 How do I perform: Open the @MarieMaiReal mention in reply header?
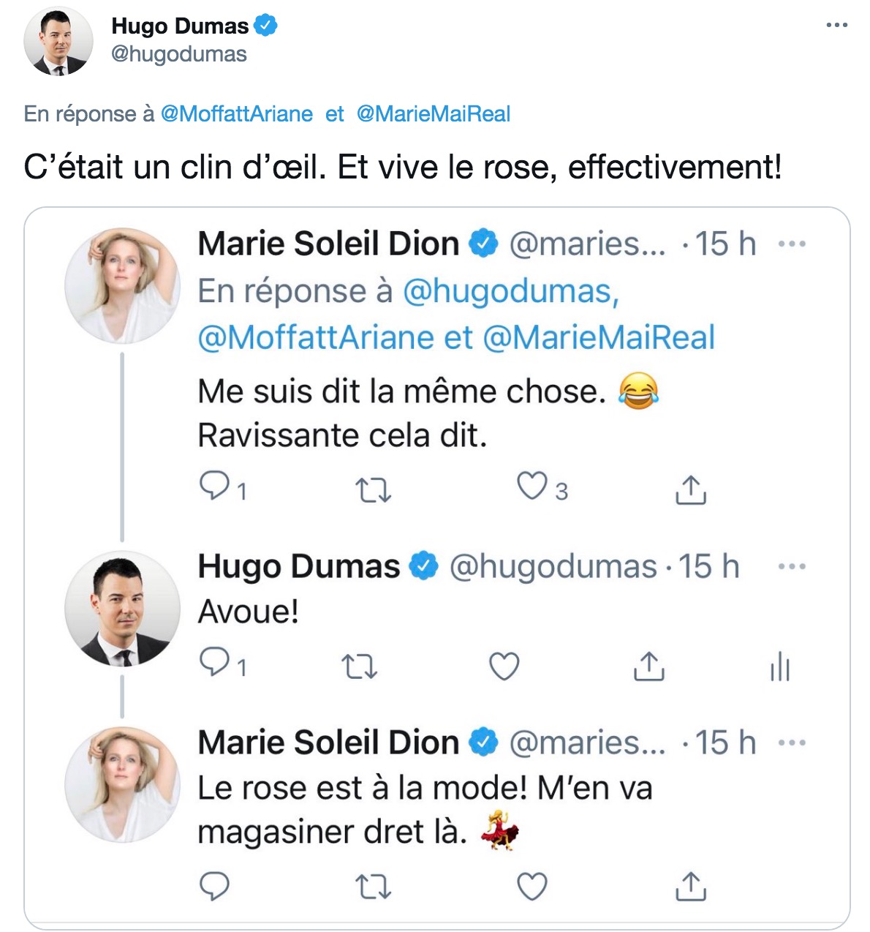click(x=434, y=114)
